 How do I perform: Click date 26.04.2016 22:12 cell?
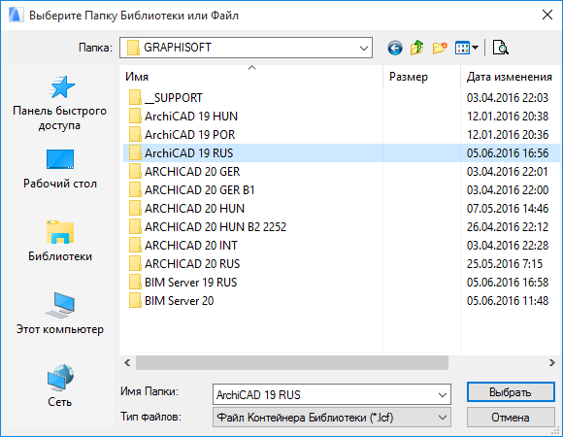508,227
